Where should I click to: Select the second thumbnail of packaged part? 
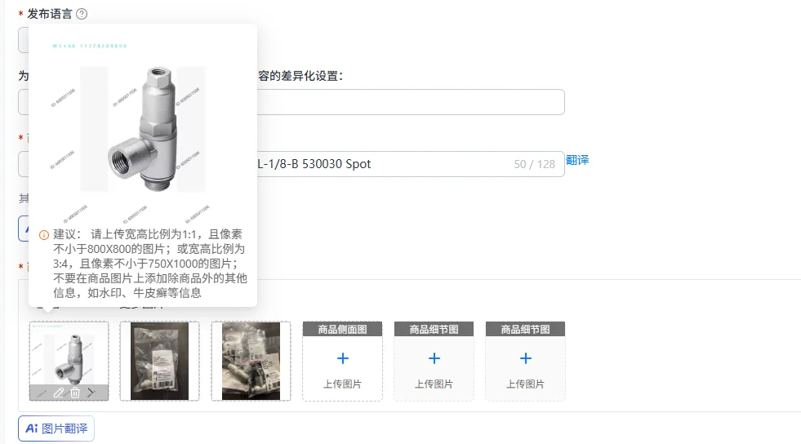click(159, 361)
